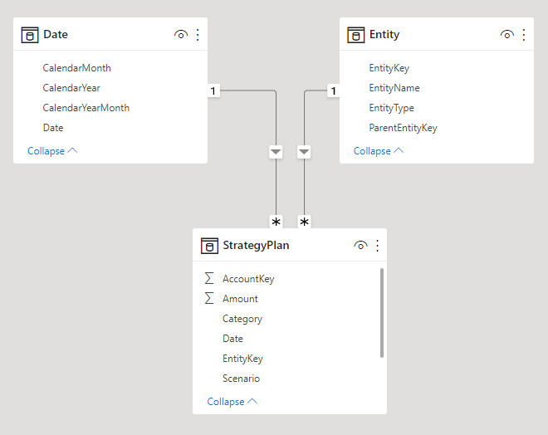Open more options for Date table
The image size is (548, 435).
(198, 35)
